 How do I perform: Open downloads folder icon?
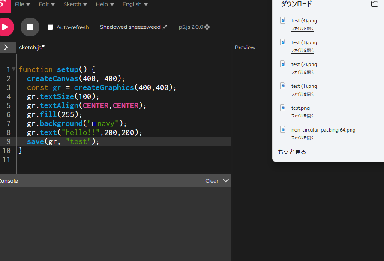click(374, 4)
